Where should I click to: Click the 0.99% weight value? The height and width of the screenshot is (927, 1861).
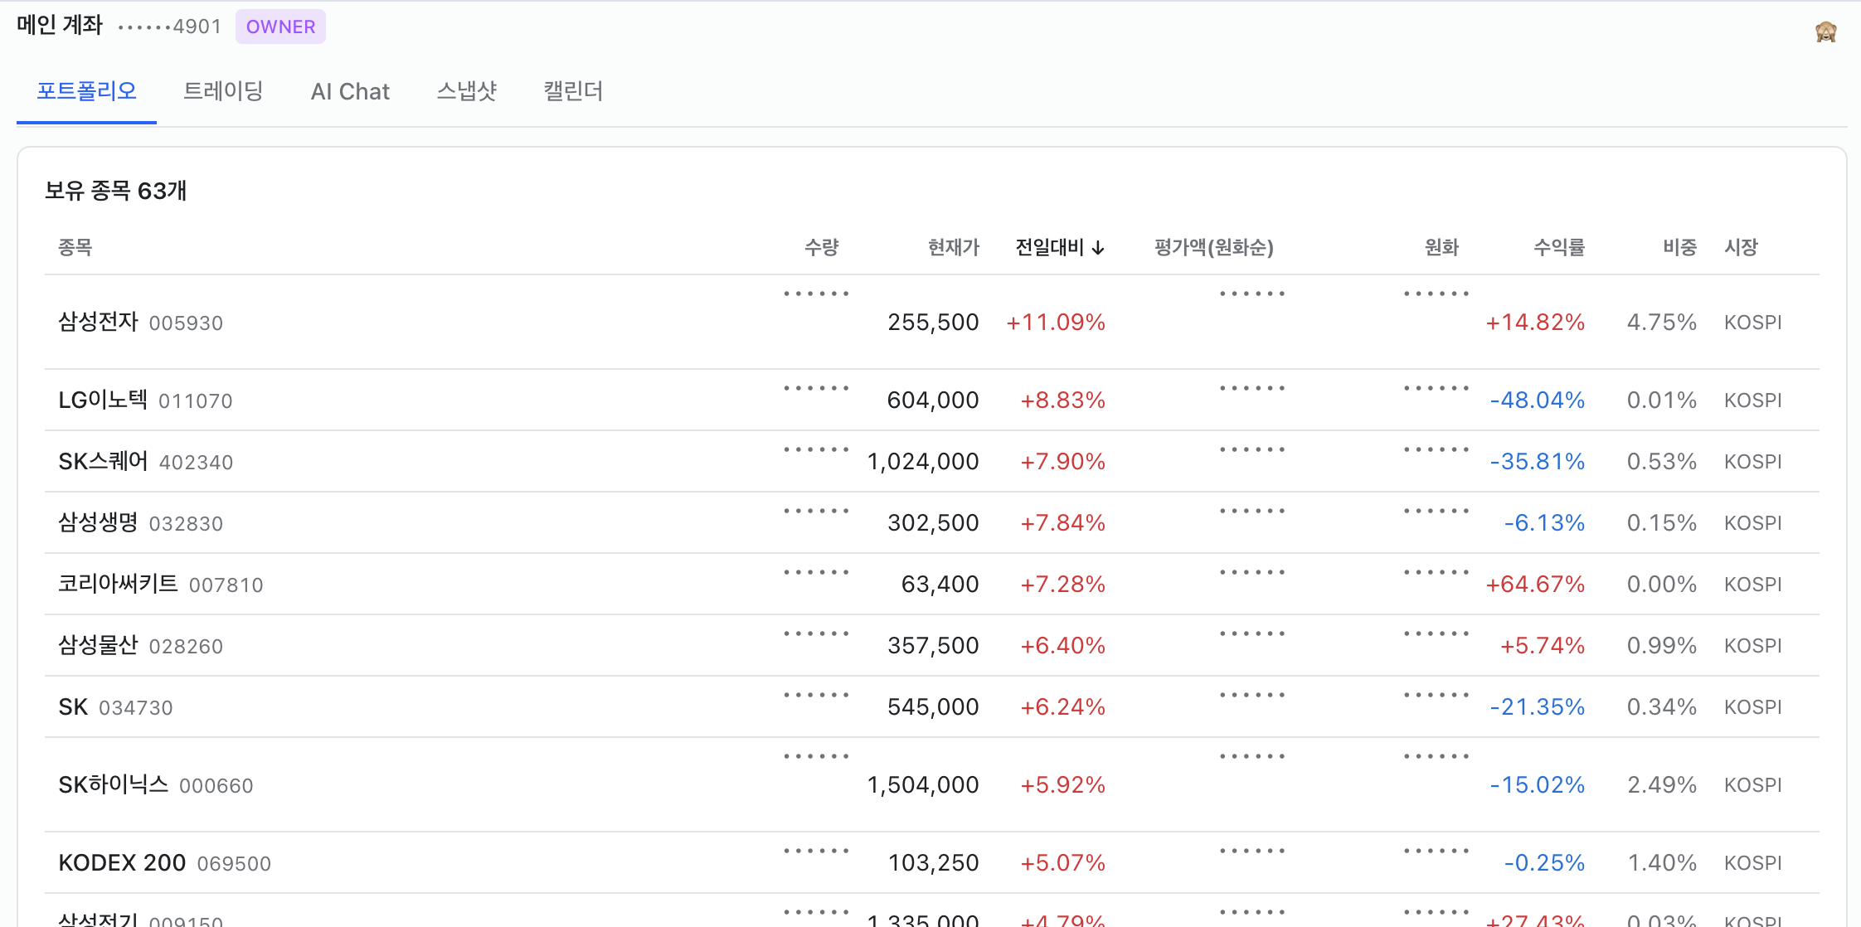[1662, 645]
